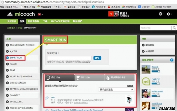Click rugby13's green mi avatar
The height and width of the screenshot is (111, 177).
click(x=146, y=81)
